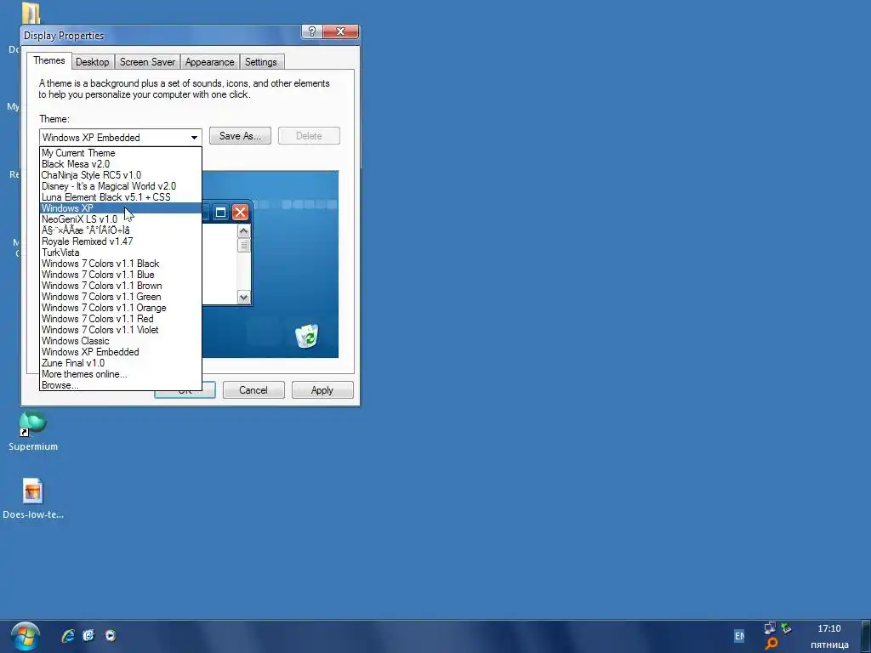871x653 pixels.
Task: Select the Does-low-te... file on desktop
Action: [33, 498]
